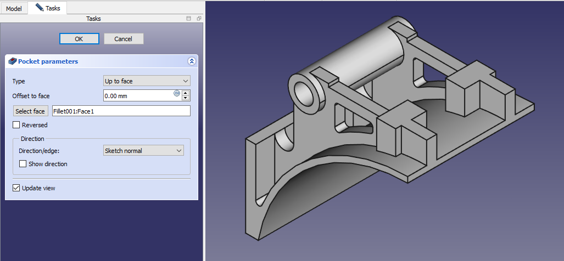Tick the Show direction checkbox
Screen dimensions: 564x261
click(23, 163)
